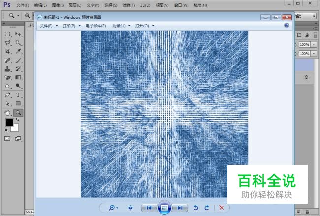This screenshot has width=320, height=216.
Task: Click Photoshop zoom percentage 66.67 field
Action: click(30, 212)
